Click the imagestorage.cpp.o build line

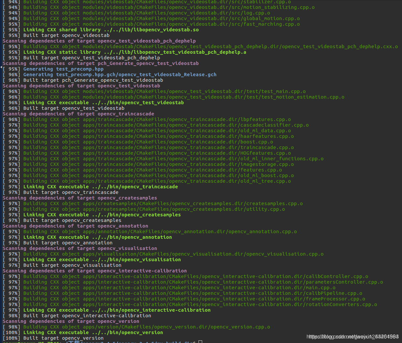point(148,164)
